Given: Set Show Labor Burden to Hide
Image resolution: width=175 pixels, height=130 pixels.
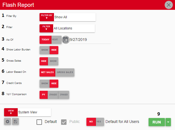Looking at the screenshot, I should (x=54, y=50).
